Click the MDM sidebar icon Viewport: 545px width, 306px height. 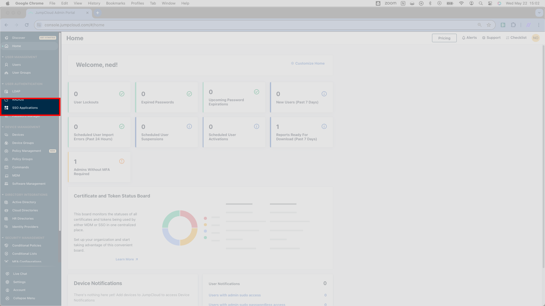6,175
